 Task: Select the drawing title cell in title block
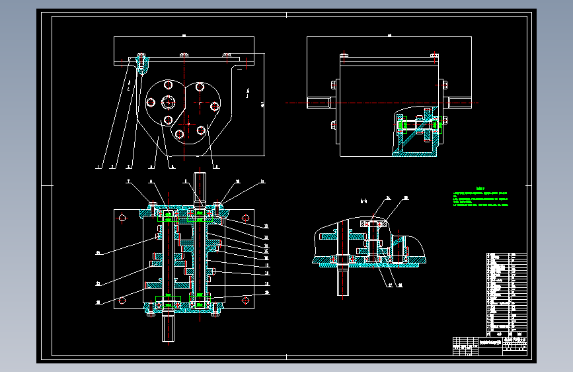(x=490, y=343)
